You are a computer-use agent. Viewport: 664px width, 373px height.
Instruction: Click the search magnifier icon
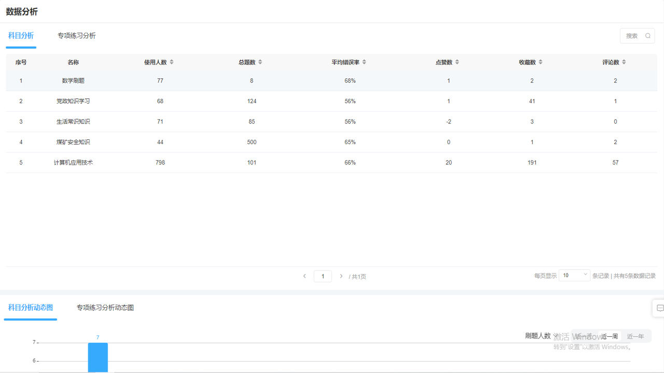point(648,36)
